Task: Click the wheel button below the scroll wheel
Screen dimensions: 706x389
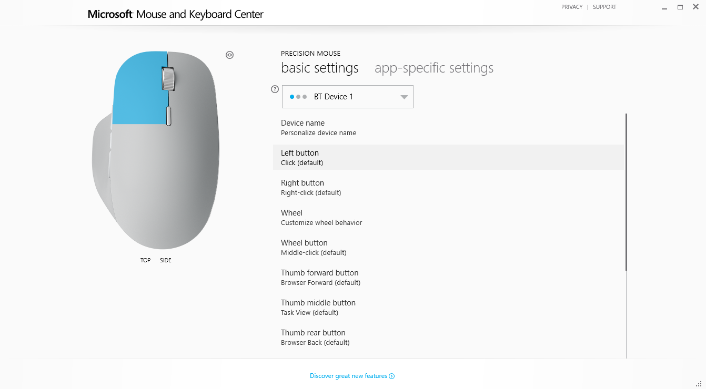Action: [168, 116]
